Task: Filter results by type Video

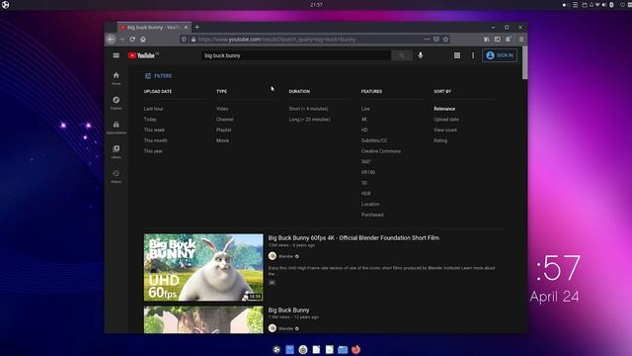Action: point(222,109)
